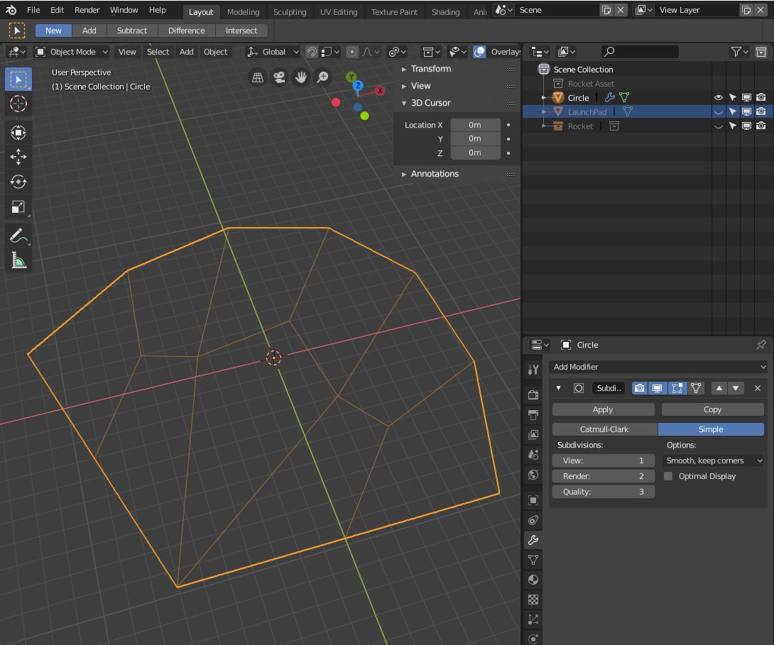Open the Render menu
This screenshot has width=774, height=645.
pos(87,10)
